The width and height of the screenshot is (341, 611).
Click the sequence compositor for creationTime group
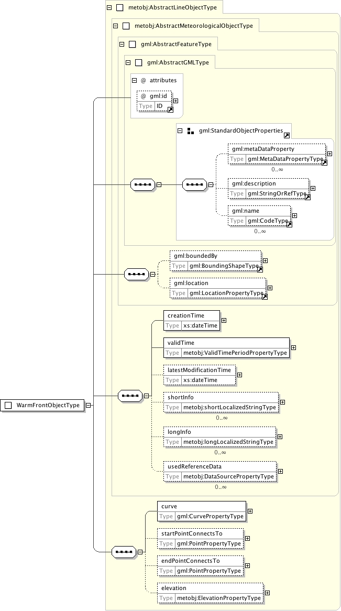[x=130, y=396]
